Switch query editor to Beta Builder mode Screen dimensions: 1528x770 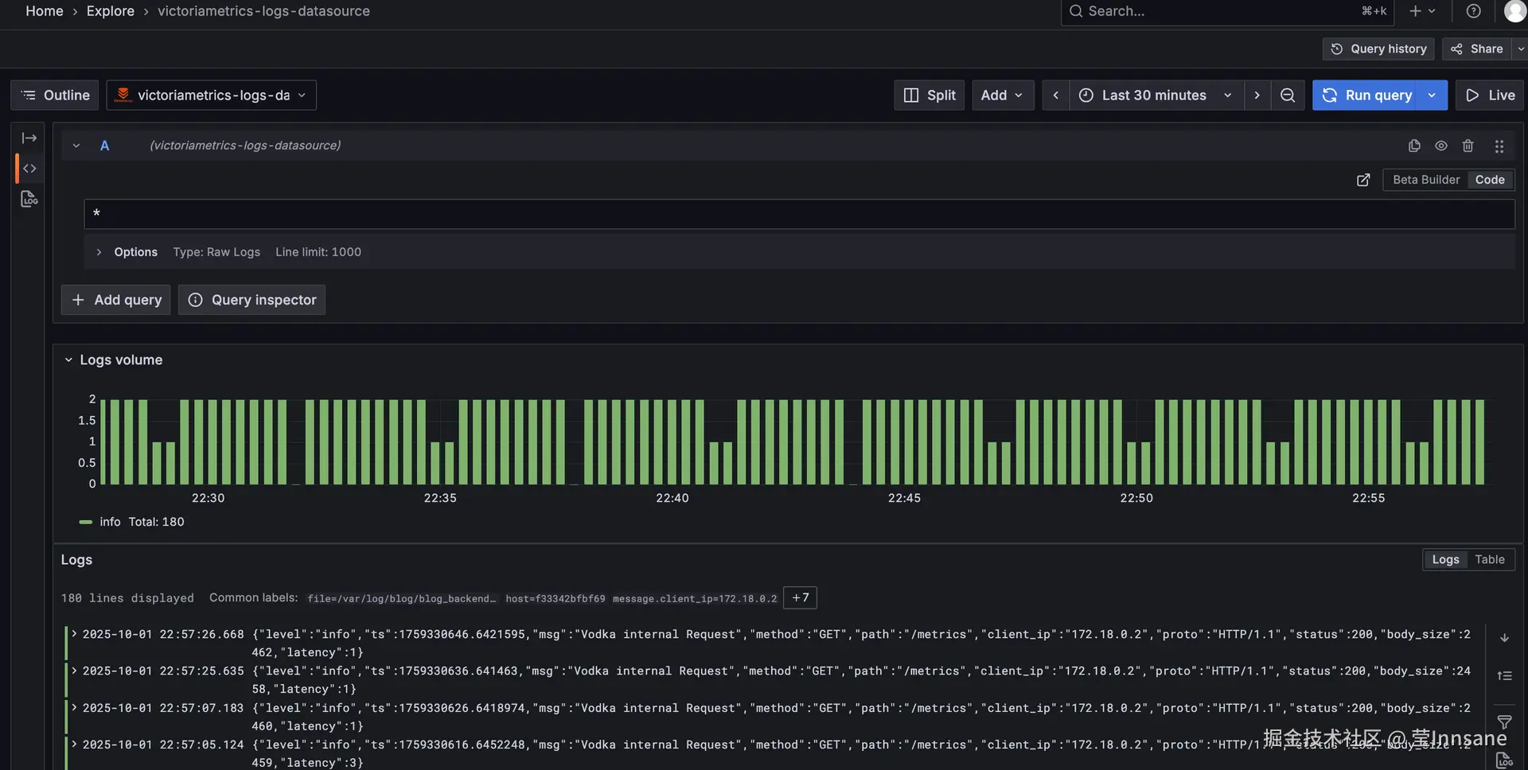[x=1425, y=180]
